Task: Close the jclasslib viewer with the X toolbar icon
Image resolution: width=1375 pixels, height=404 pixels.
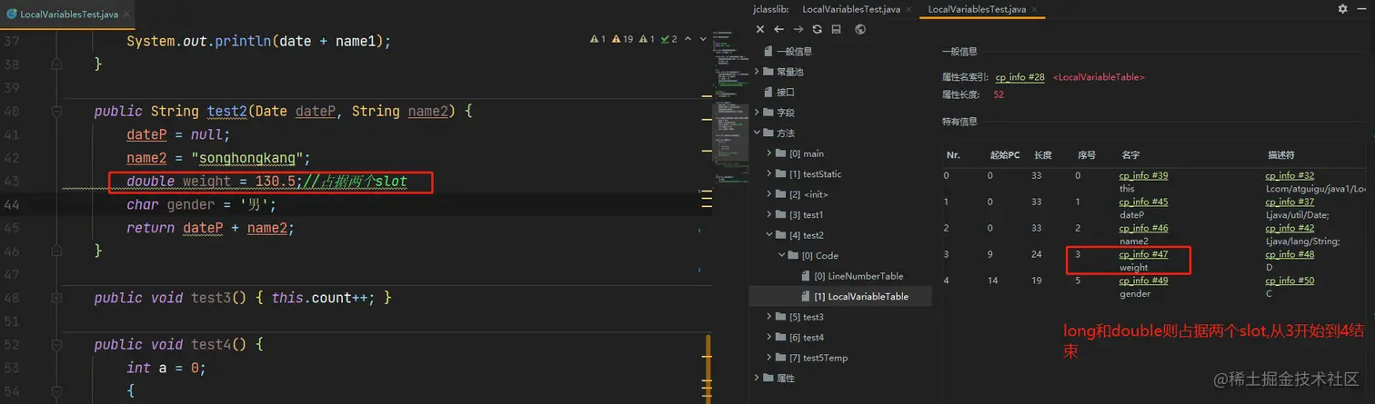Action: click(x=760, y=30)
